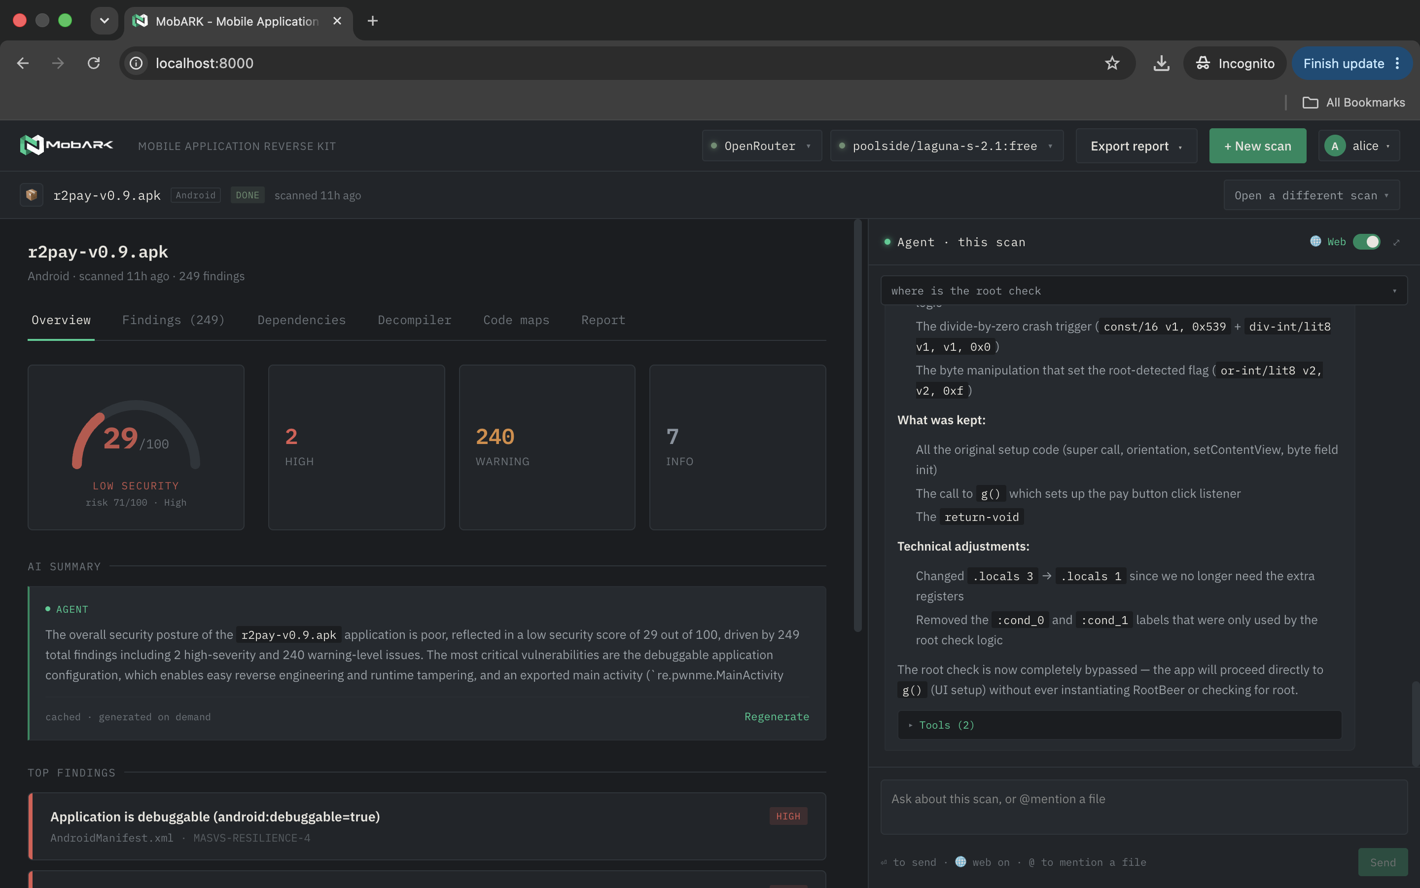Viewport: 1420px width, 888px height.
Task: Close the MobARK browser tab
Action: click(337, 21)
